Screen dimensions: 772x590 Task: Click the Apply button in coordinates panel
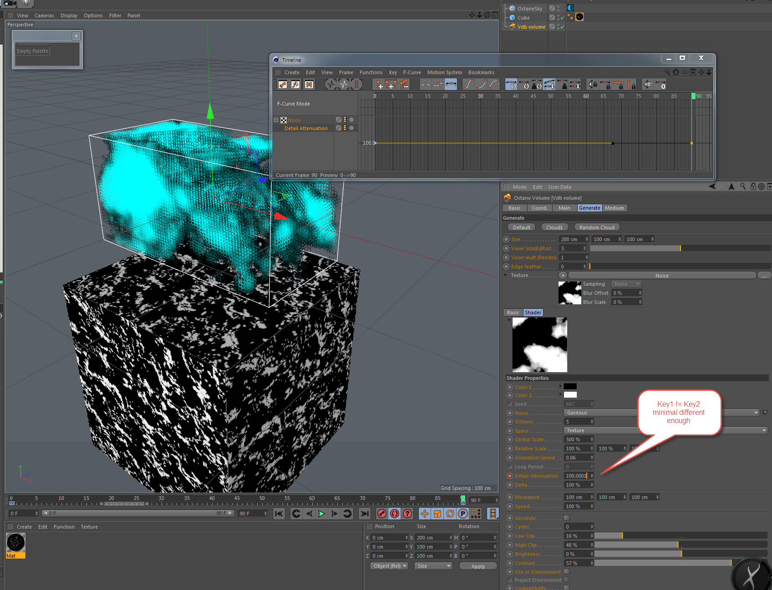[478, 566]
